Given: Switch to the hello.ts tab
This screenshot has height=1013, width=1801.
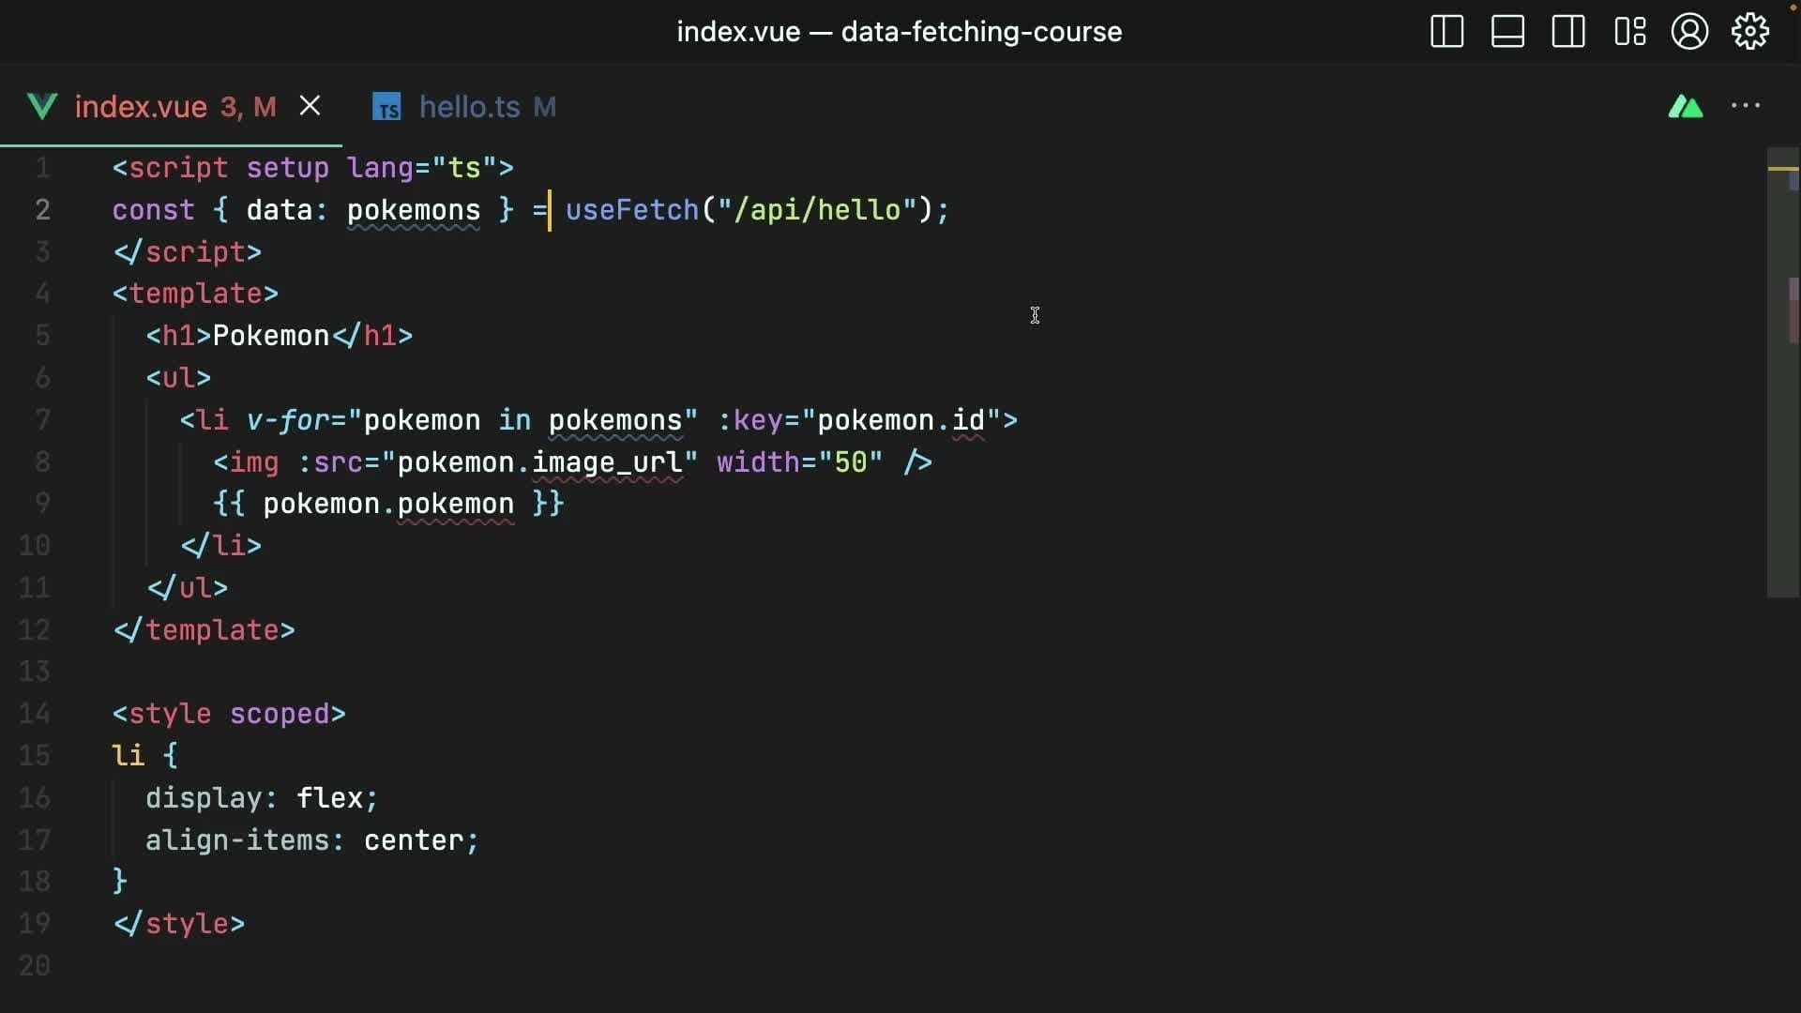Looking at the screenshot, I should click(x=468, y=107).
